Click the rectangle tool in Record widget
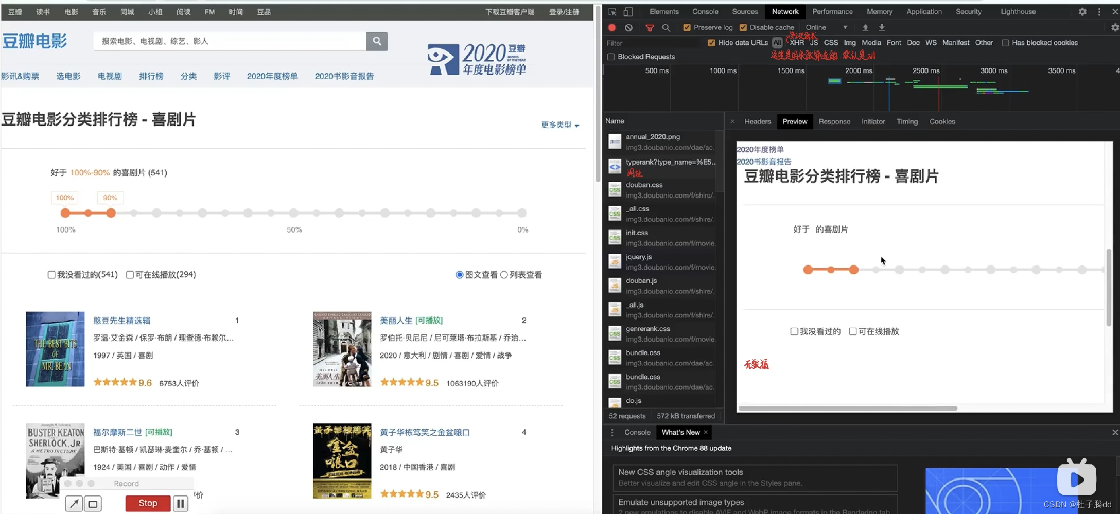 coord(93,504)
